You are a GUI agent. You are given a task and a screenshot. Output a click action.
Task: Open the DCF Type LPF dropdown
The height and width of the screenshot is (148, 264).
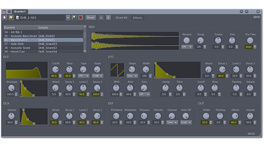point(83,76)
